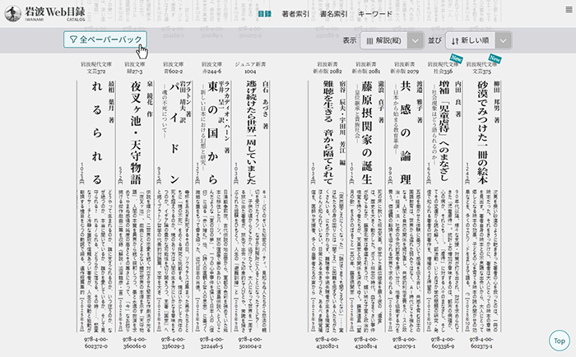Click ISBN 978-4-00-602372-0
This screenshot has width=576, height=357.
(x=96, y=343)
